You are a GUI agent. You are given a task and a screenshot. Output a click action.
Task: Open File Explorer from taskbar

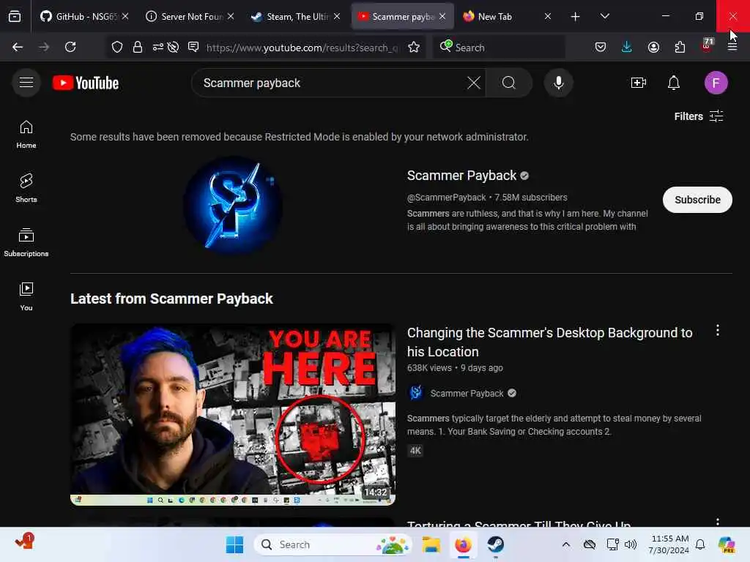pos(431,544)
